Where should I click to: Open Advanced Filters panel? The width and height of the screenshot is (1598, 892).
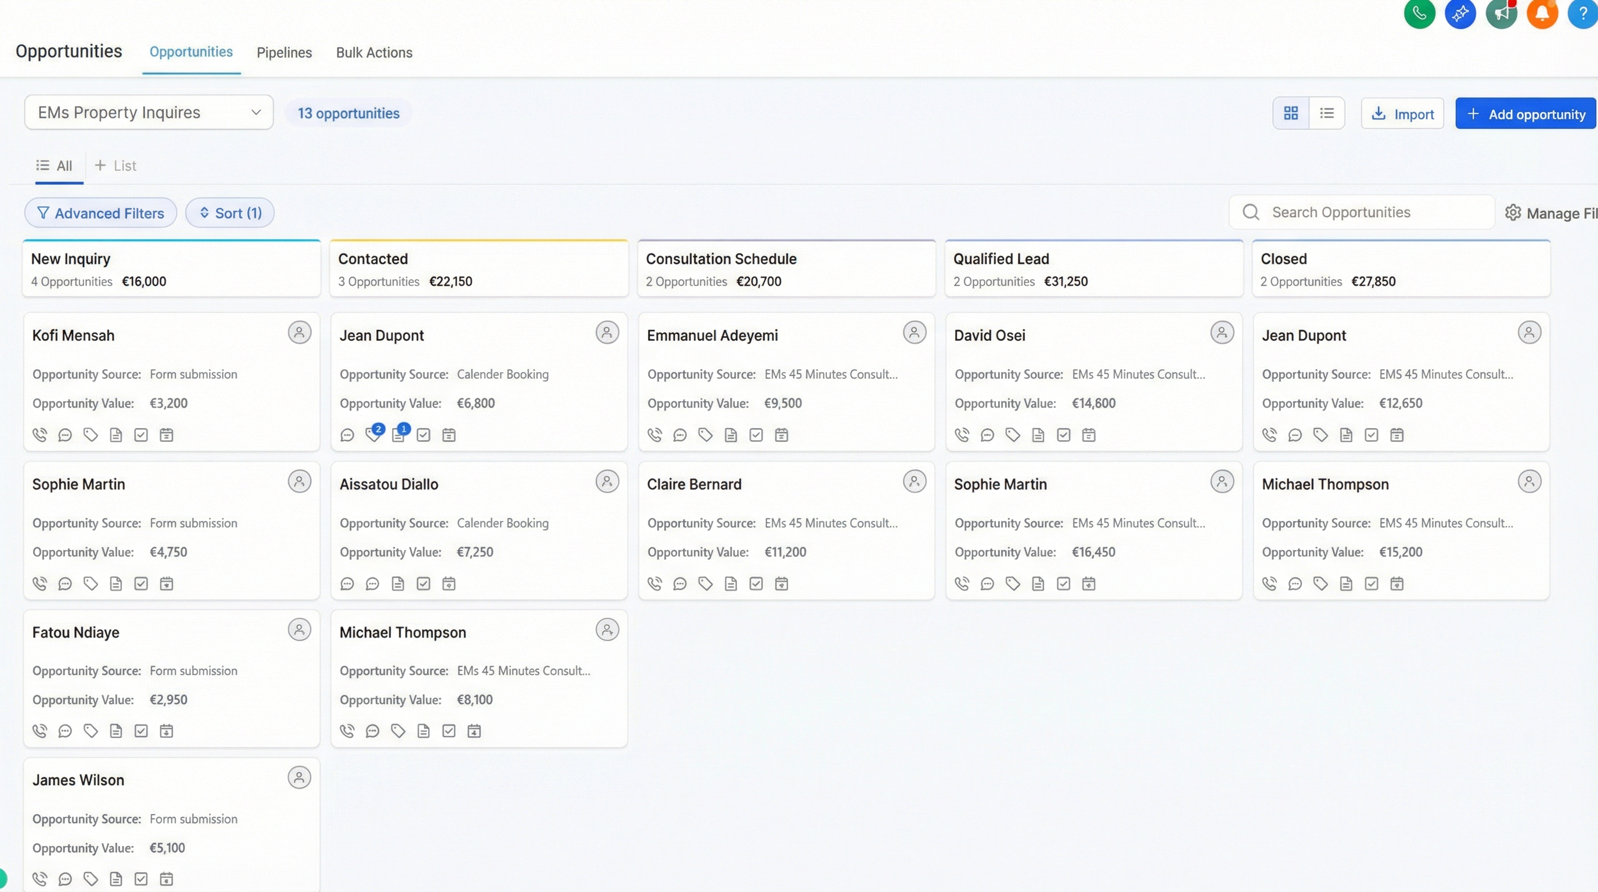tap(100, 213)
